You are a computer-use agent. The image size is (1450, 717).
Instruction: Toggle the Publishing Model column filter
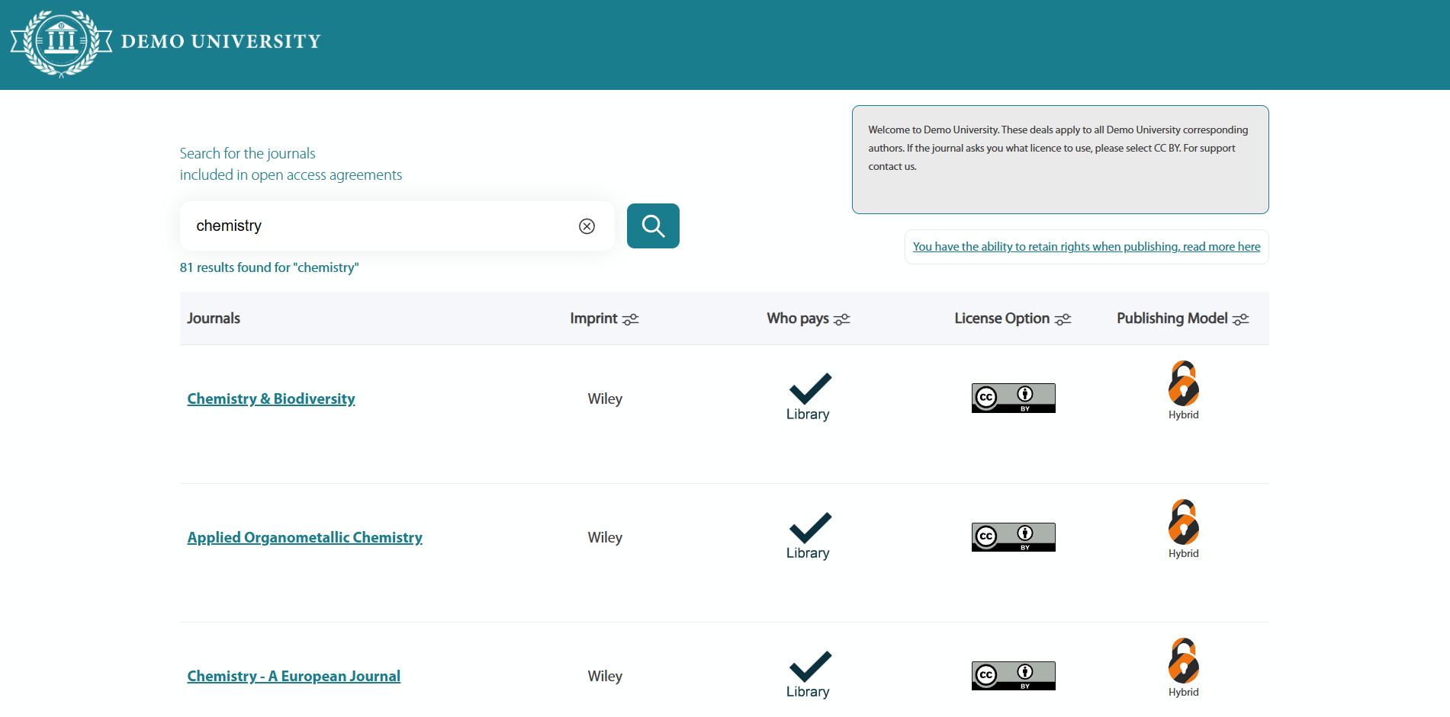tap(1242, 319)
